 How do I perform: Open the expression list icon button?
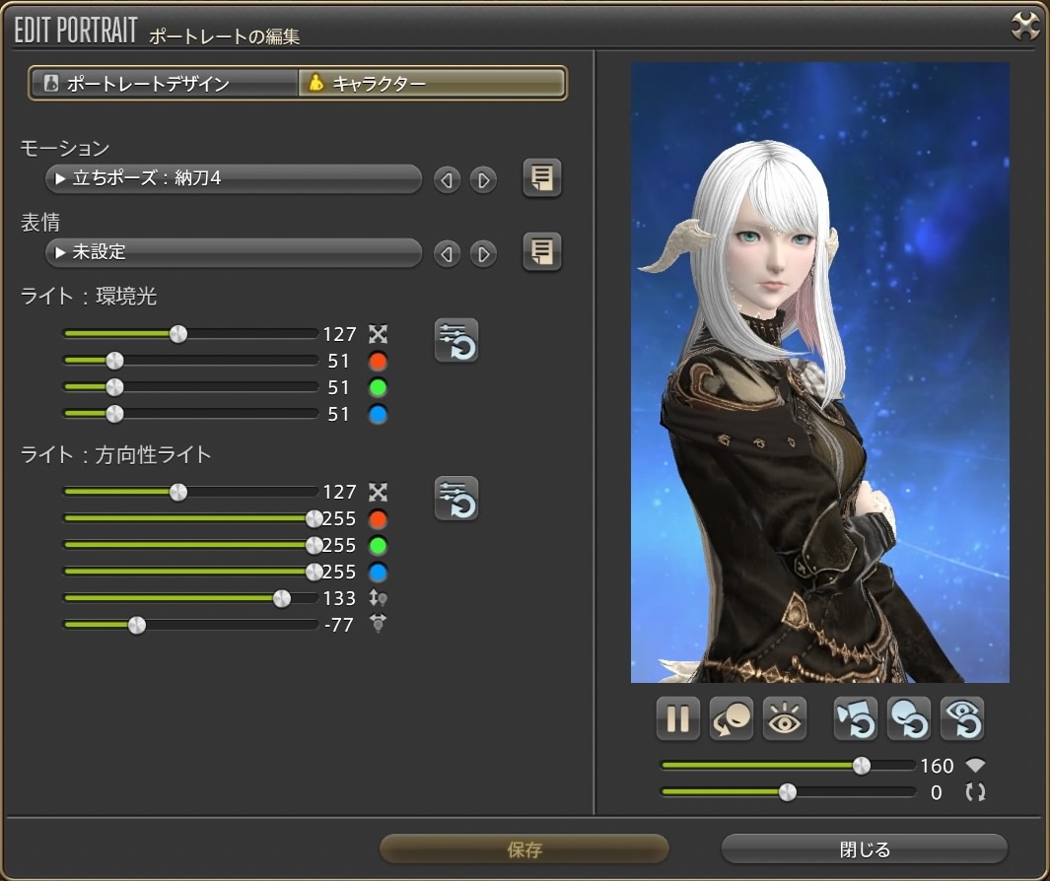pyautogui.click(x=541, y=252)
